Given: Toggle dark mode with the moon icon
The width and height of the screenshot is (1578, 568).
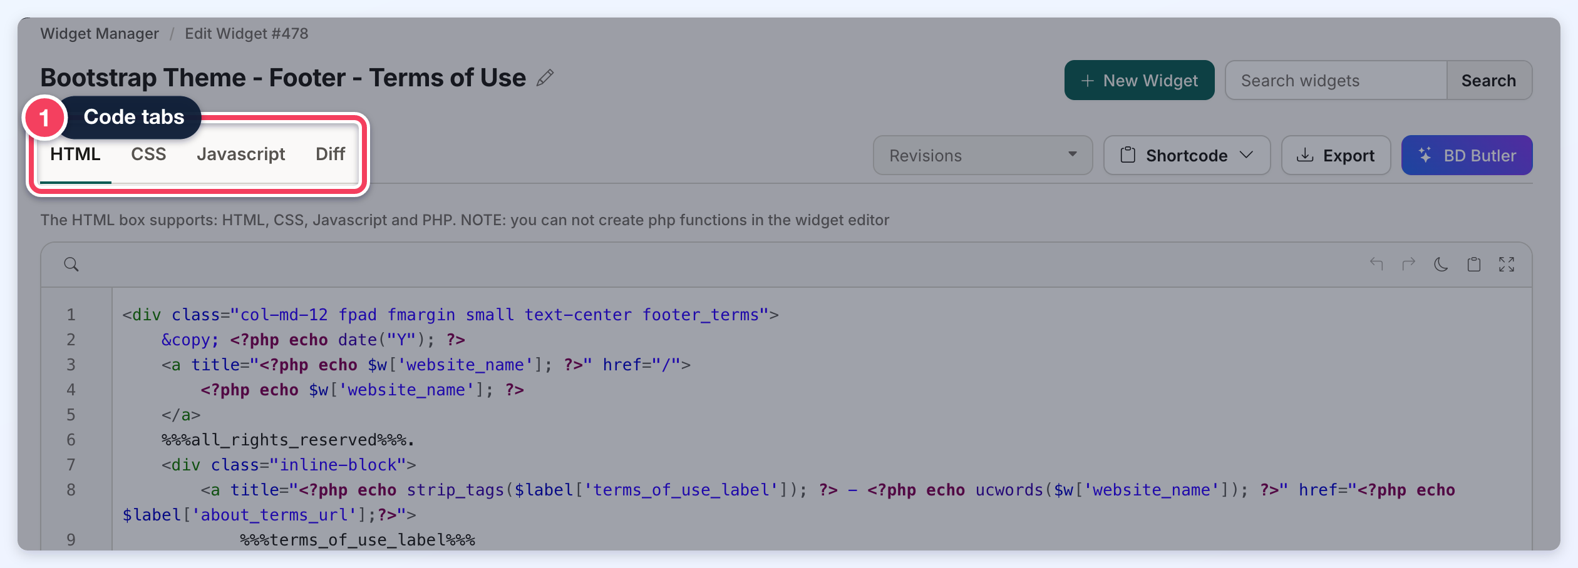Looking at the screenshot, I should 1441,265.
